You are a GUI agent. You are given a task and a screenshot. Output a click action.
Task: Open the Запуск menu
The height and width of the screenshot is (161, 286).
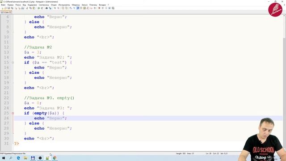pos(84,5)
